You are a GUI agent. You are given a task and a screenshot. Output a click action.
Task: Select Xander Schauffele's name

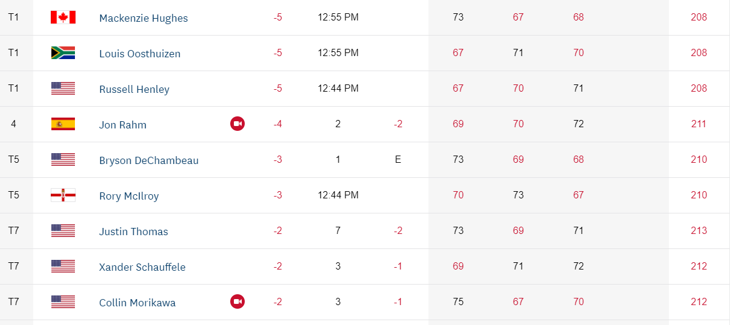coord(142,267)
